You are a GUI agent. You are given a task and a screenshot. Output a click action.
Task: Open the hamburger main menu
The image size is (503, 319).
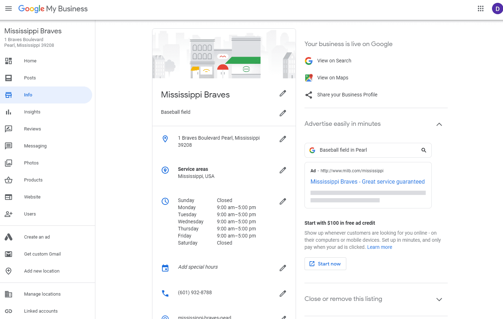pos(9,9)
